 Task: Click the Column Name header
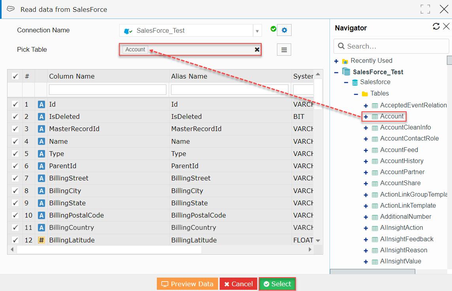[x=72, y=76]
